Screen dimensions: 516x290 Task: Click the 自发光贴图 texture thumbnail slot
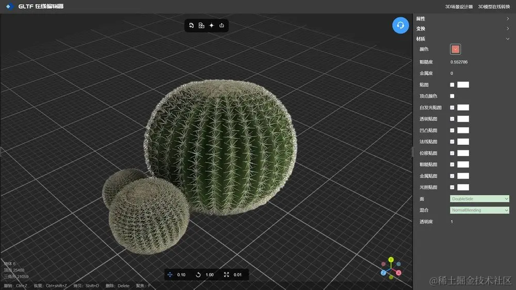[463, 107]
